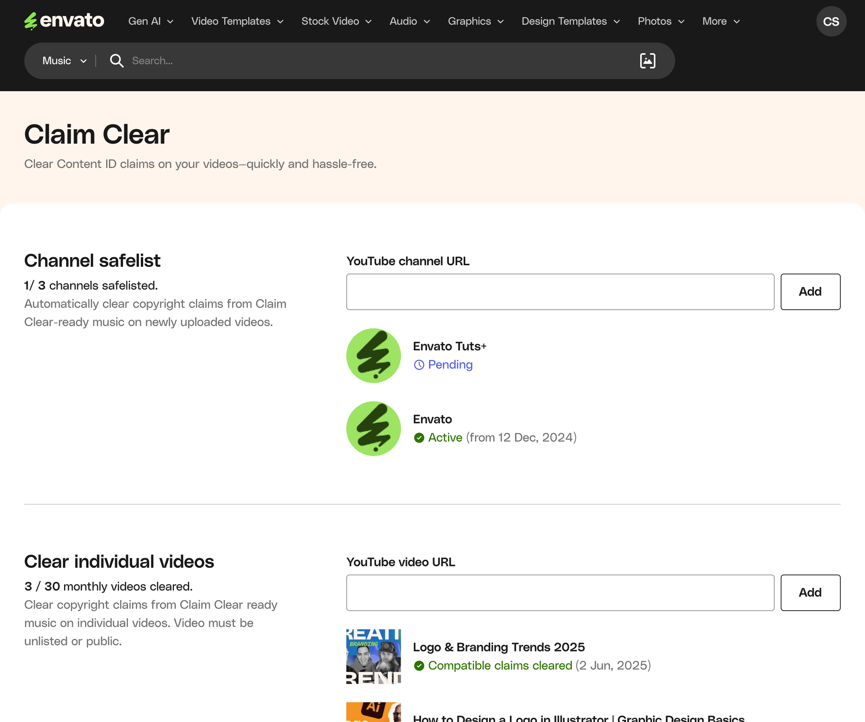Image resolution: width=865 pixels, height=722 pixels.
Task: Click the Pending clock status icon
Action: (x=419, y=365)
